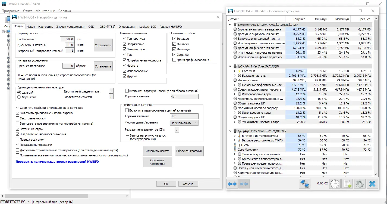The image size is (387, 204).
Task: Click the sensors window vertical scrollbar thumb
Action: coord(376,35)
